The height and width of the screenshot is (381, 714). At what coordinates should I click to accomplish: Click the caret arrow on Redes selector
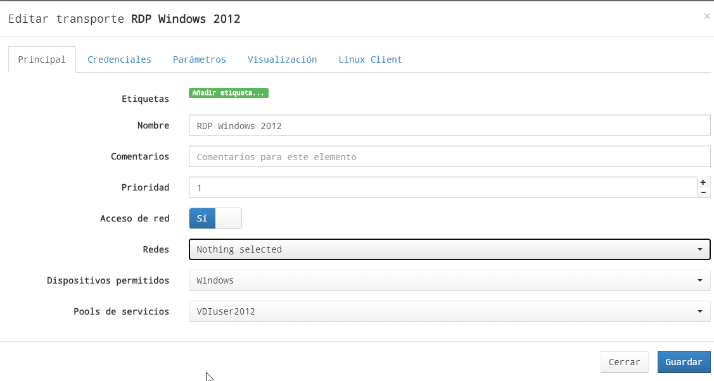(x=699, y=249)
